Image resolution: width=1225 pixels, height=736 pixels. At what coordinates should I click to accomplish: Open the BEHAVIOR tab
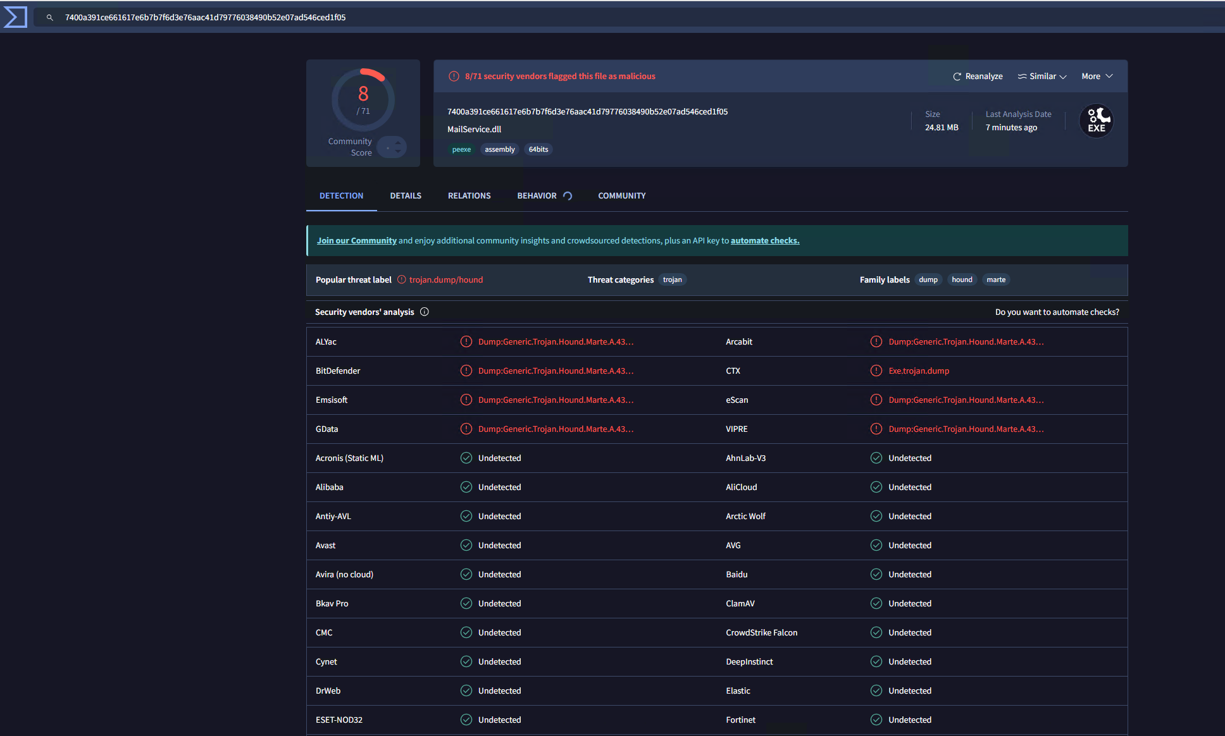click(537, 196)
